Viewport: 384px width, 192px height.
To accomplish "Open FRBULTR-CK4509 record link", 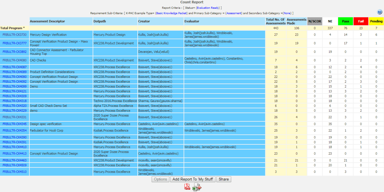I will pos(15,165).
